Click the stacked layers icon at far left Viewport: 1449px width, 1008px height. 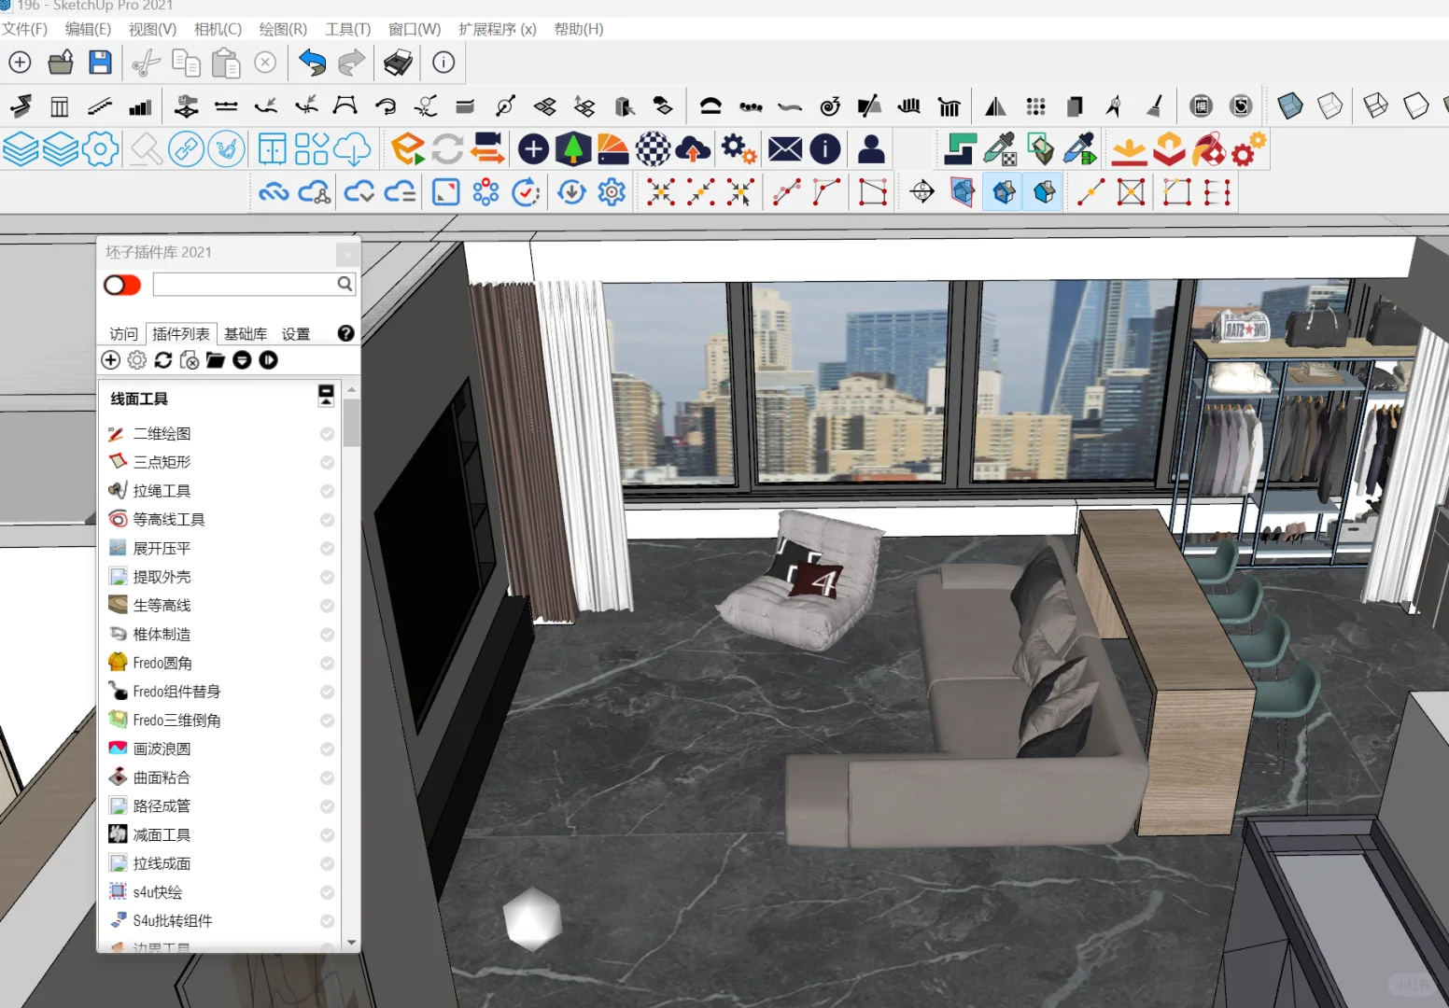tap(20, 149)
